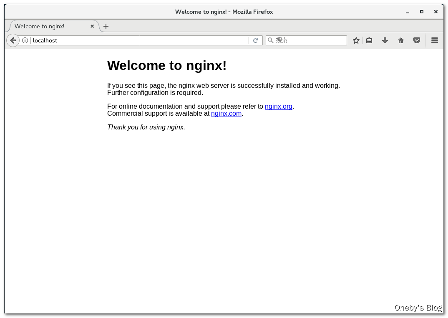The height and width of the screenshot is (318, 448).
Task: Open site information icon beside localhost
Action: [25, 40]
